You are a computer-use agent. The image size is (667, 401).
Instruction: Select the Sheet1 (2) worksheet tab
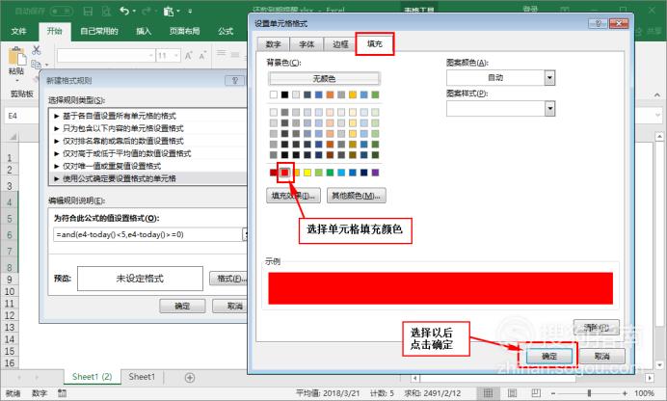tap(93, 377)
